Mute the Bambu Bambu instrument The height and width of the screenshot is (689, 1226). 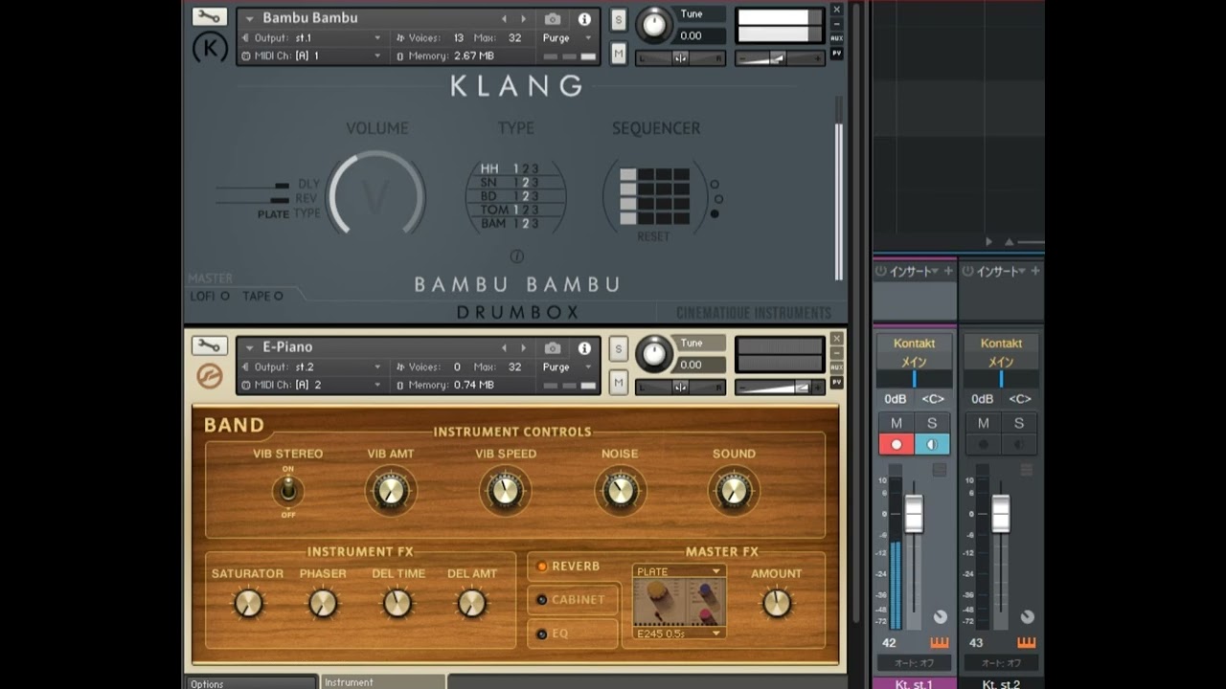point(619,54)
